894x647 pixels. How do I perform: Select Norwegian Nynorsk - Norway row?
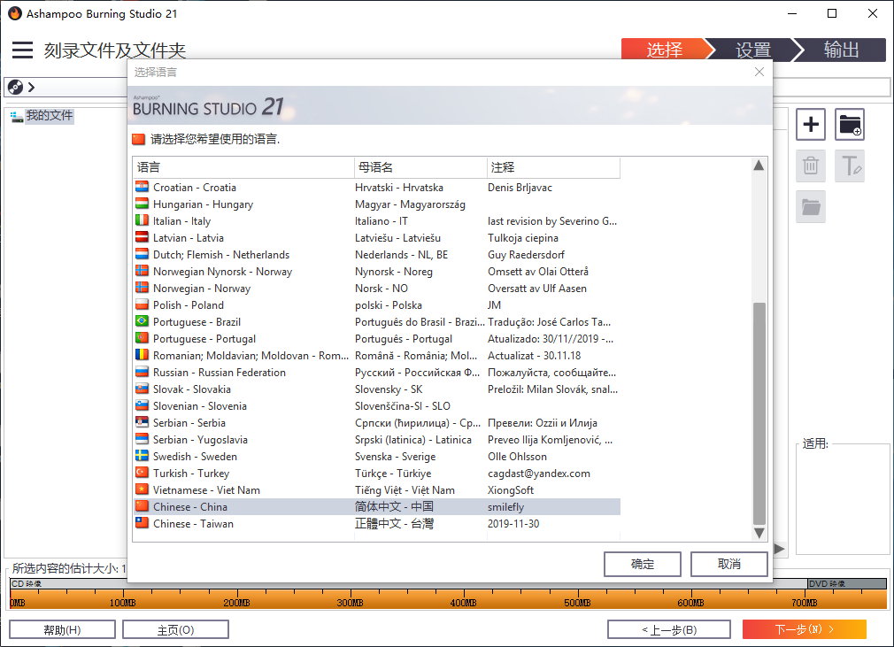[x=377, y=272]
